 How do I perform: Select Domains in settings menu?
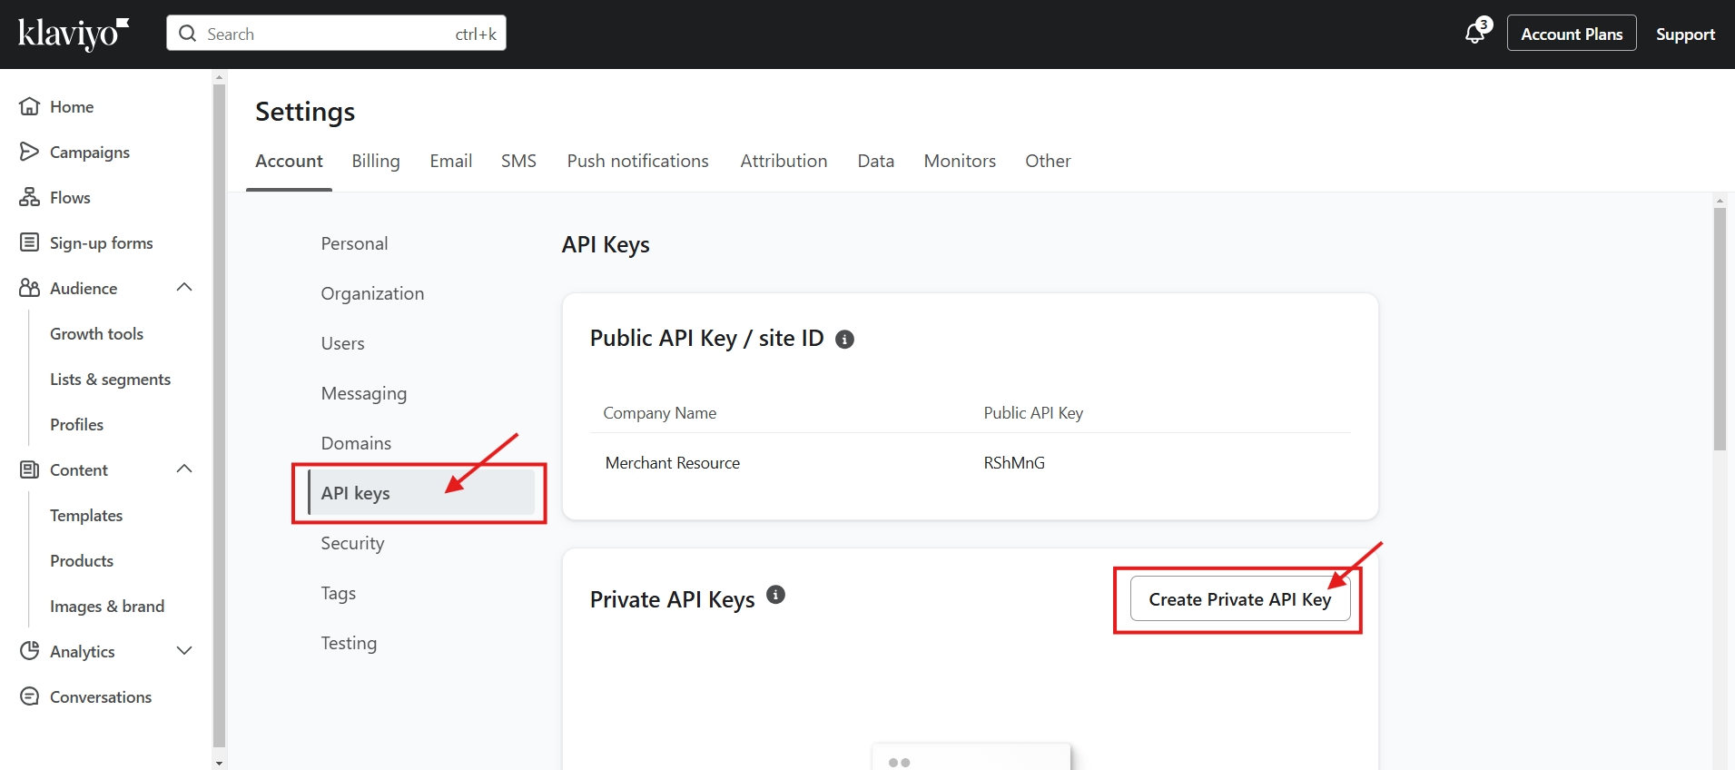pyautogui.click(x=356, y=443)
